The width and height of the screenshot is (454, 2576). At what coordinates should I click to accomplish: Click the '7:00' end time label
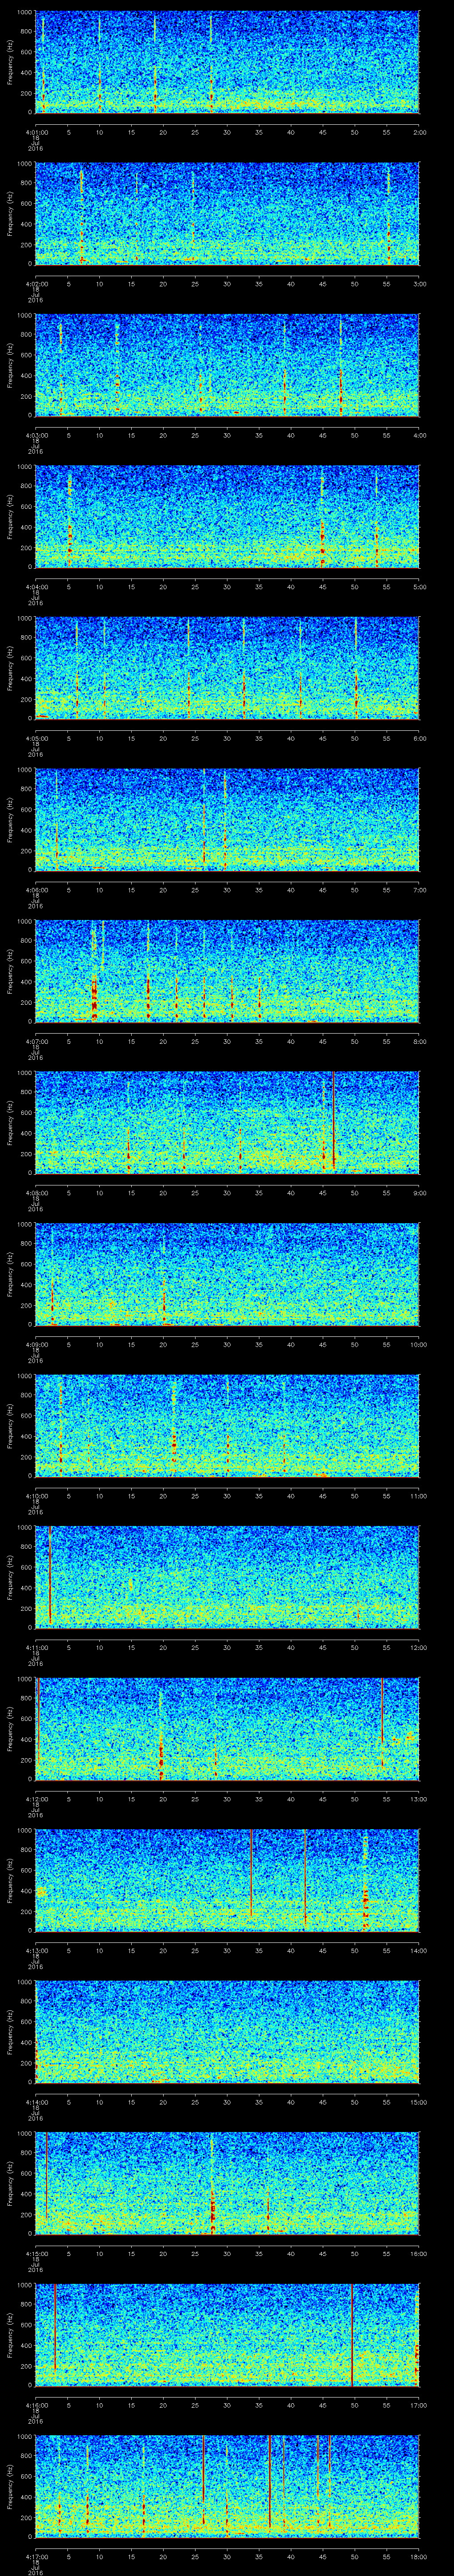point(419,890)
